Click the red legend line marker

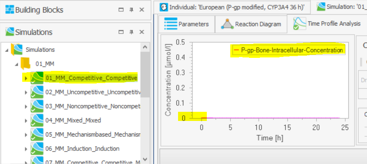click(x=236, y=50)
